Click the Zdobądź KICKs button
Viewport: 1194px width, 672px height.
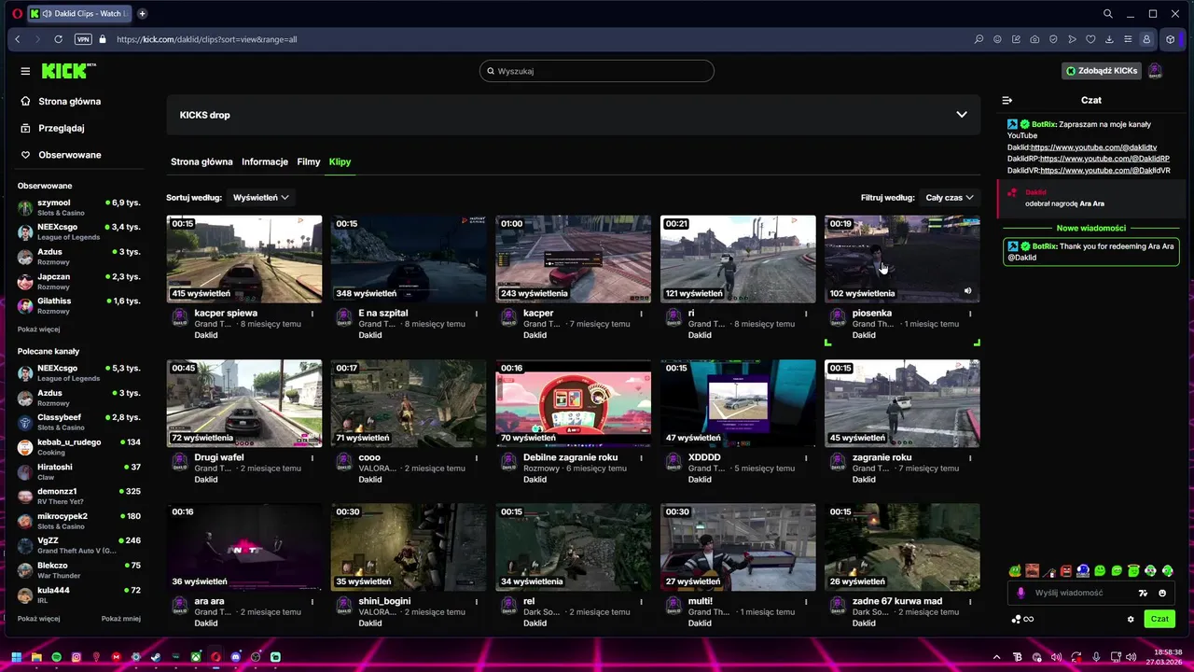point(1103,71)
